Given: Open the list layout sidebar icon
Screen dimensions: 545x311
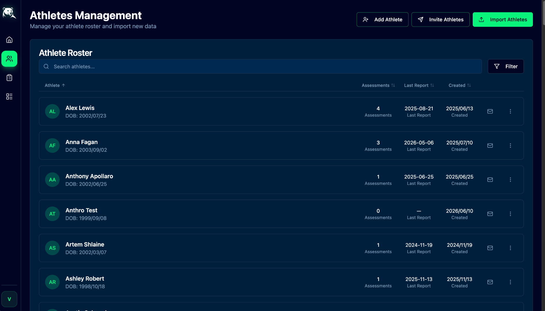Looking at the screenshot, I should click(x=9, y=96).
